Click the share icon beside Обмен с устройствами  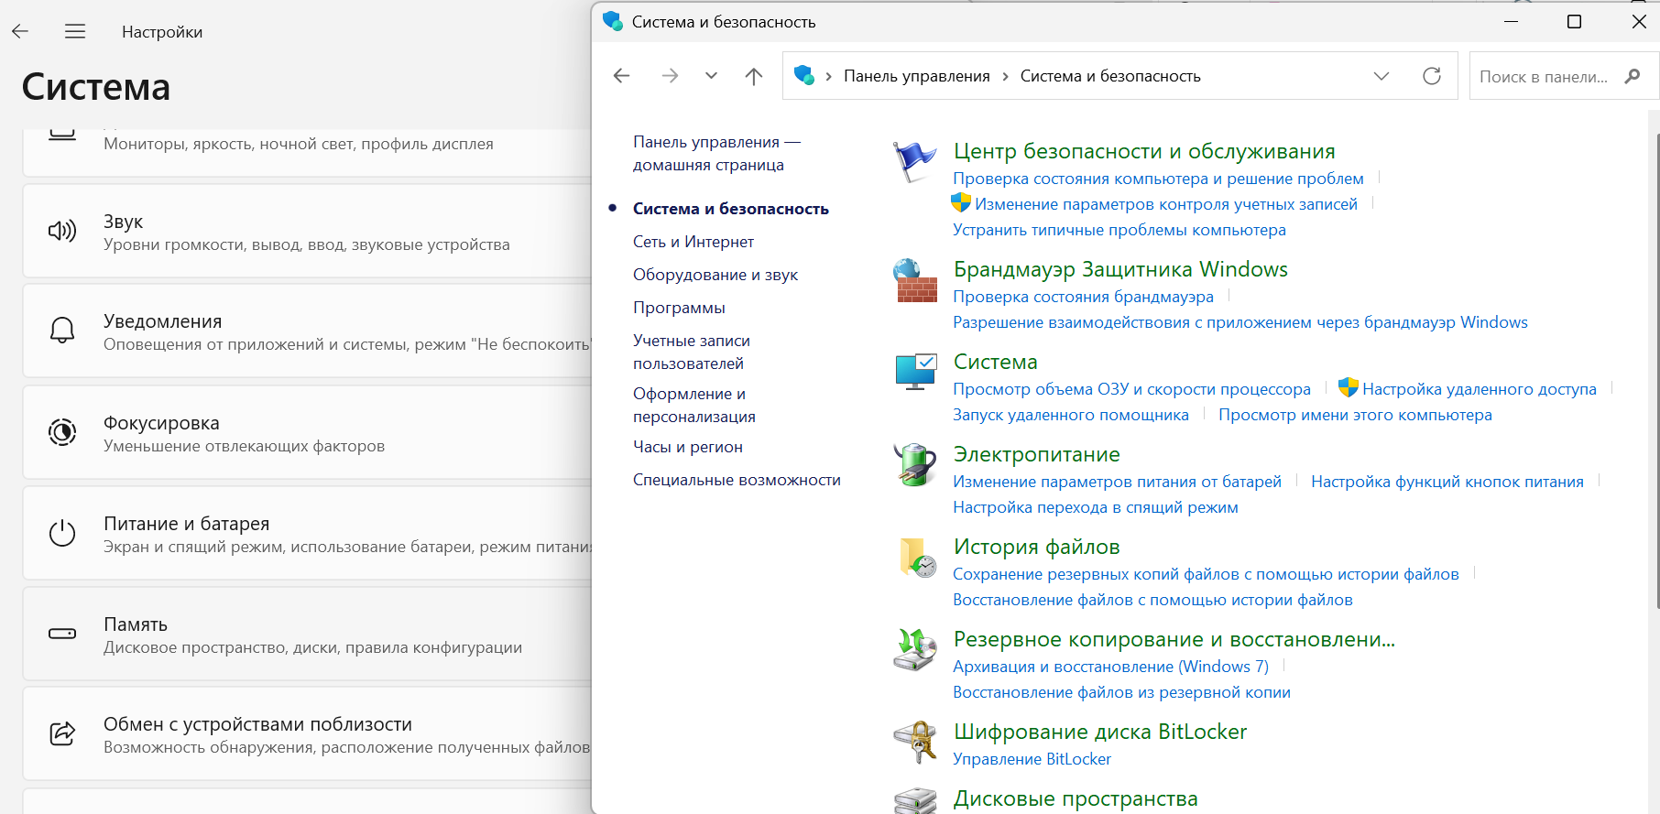[62, 733]
